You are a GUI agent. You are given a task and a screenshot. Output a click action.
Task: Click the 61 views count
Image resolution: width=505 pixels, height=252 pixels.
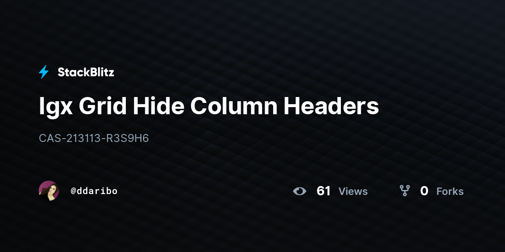point(324,191)
